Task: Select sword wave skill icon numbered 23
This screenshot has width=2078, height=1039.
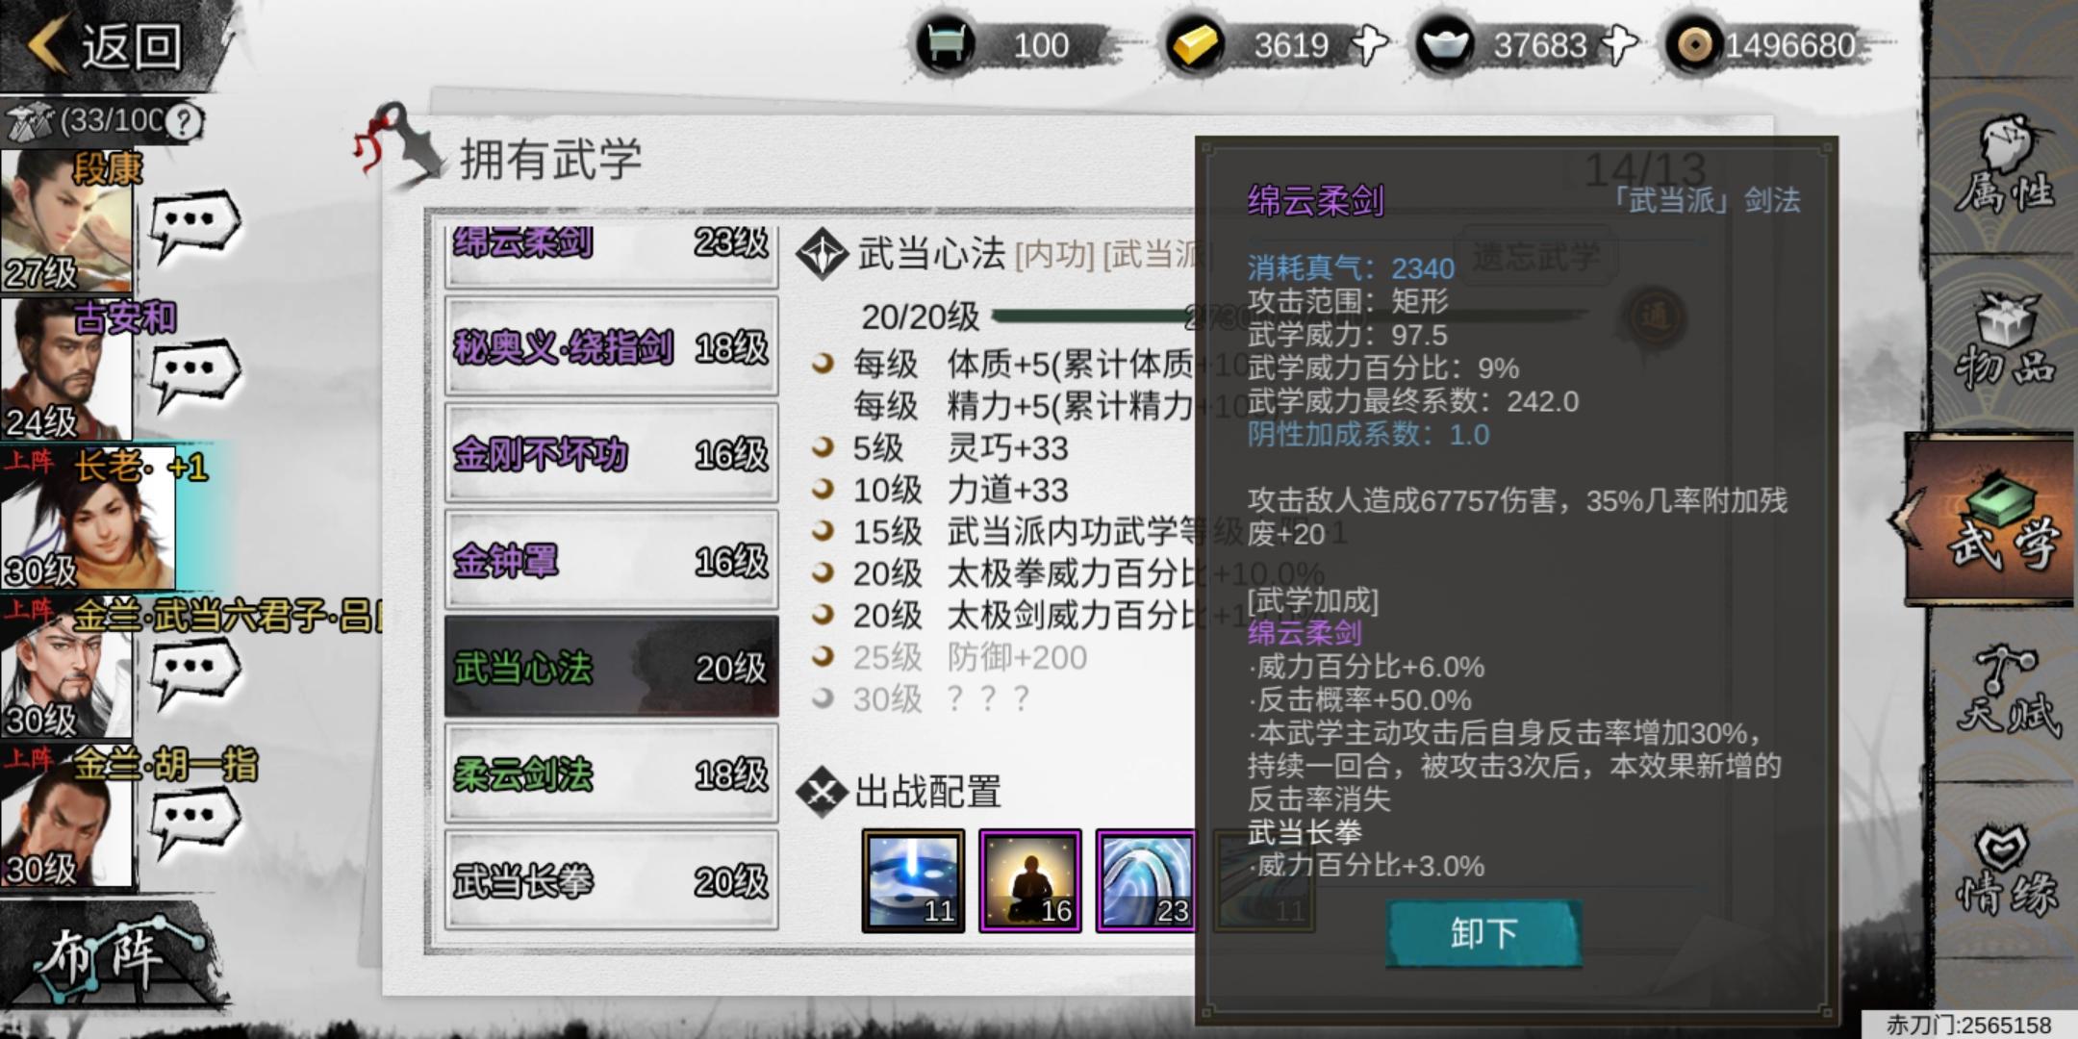Action: pyautogui.click(x=1147, y=881)
